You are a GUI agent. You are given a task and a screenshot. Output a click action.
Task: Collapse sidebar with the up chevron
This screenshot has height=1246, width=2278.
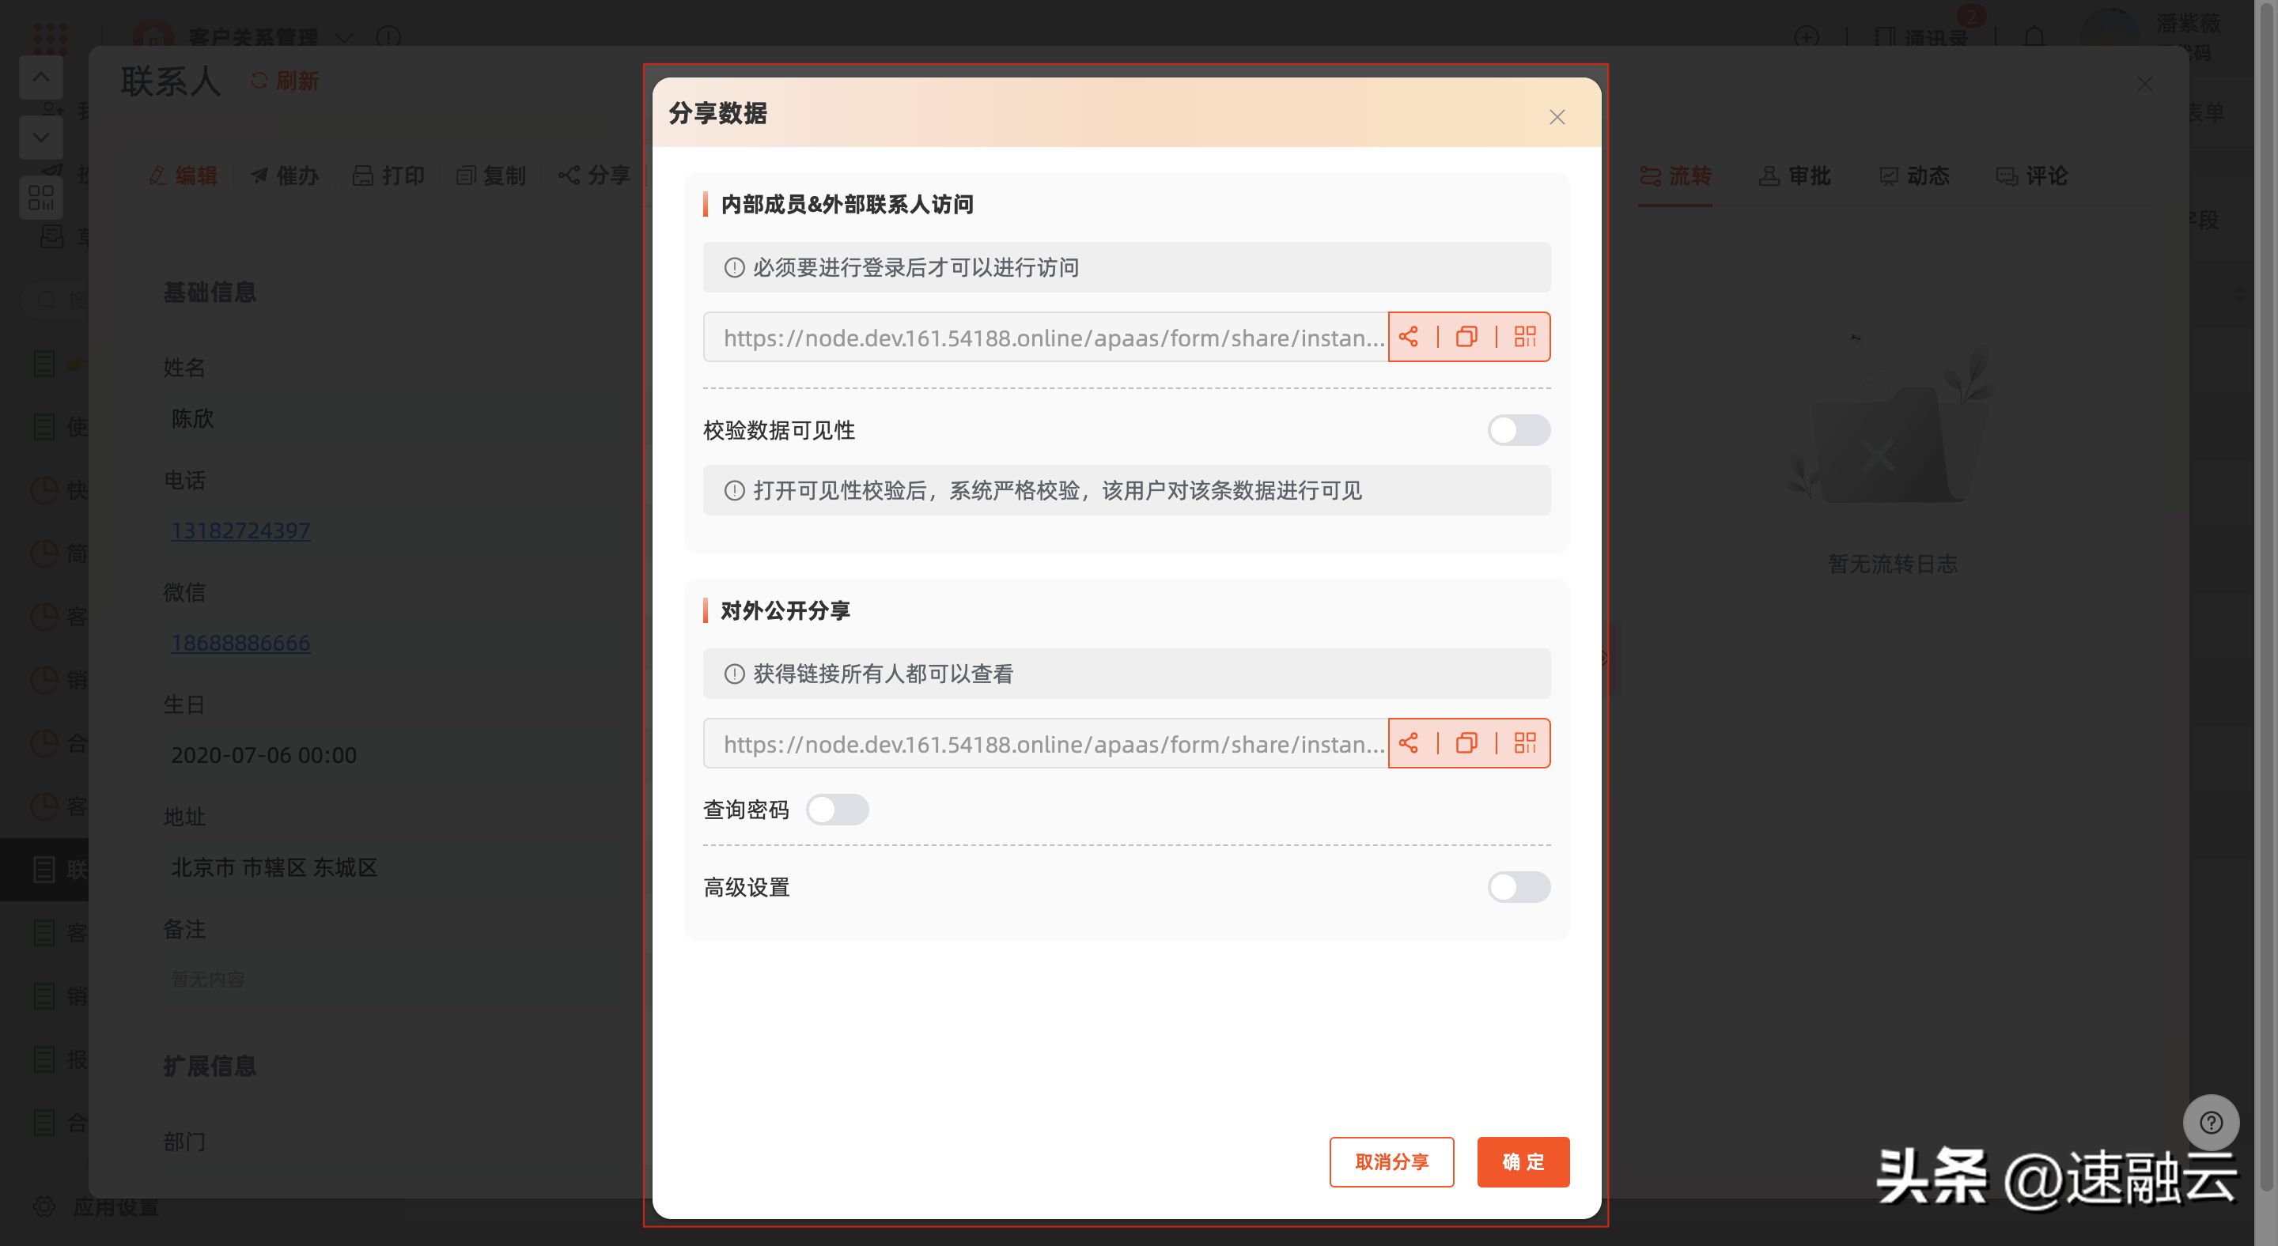[x=40, y=77]
